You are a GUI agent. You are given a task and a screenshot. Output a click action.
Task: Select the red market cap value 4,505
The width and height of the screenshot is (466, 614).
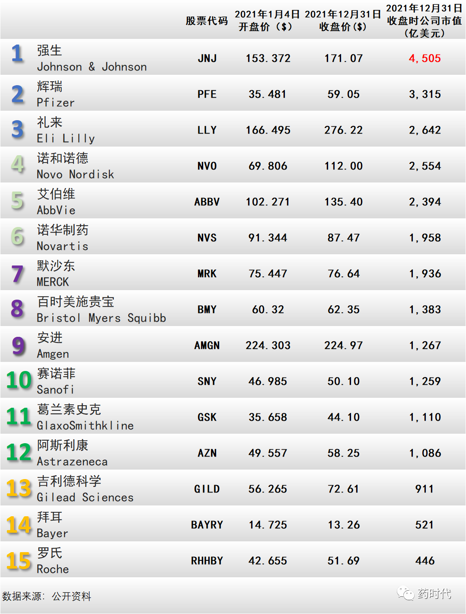point(425,58)
